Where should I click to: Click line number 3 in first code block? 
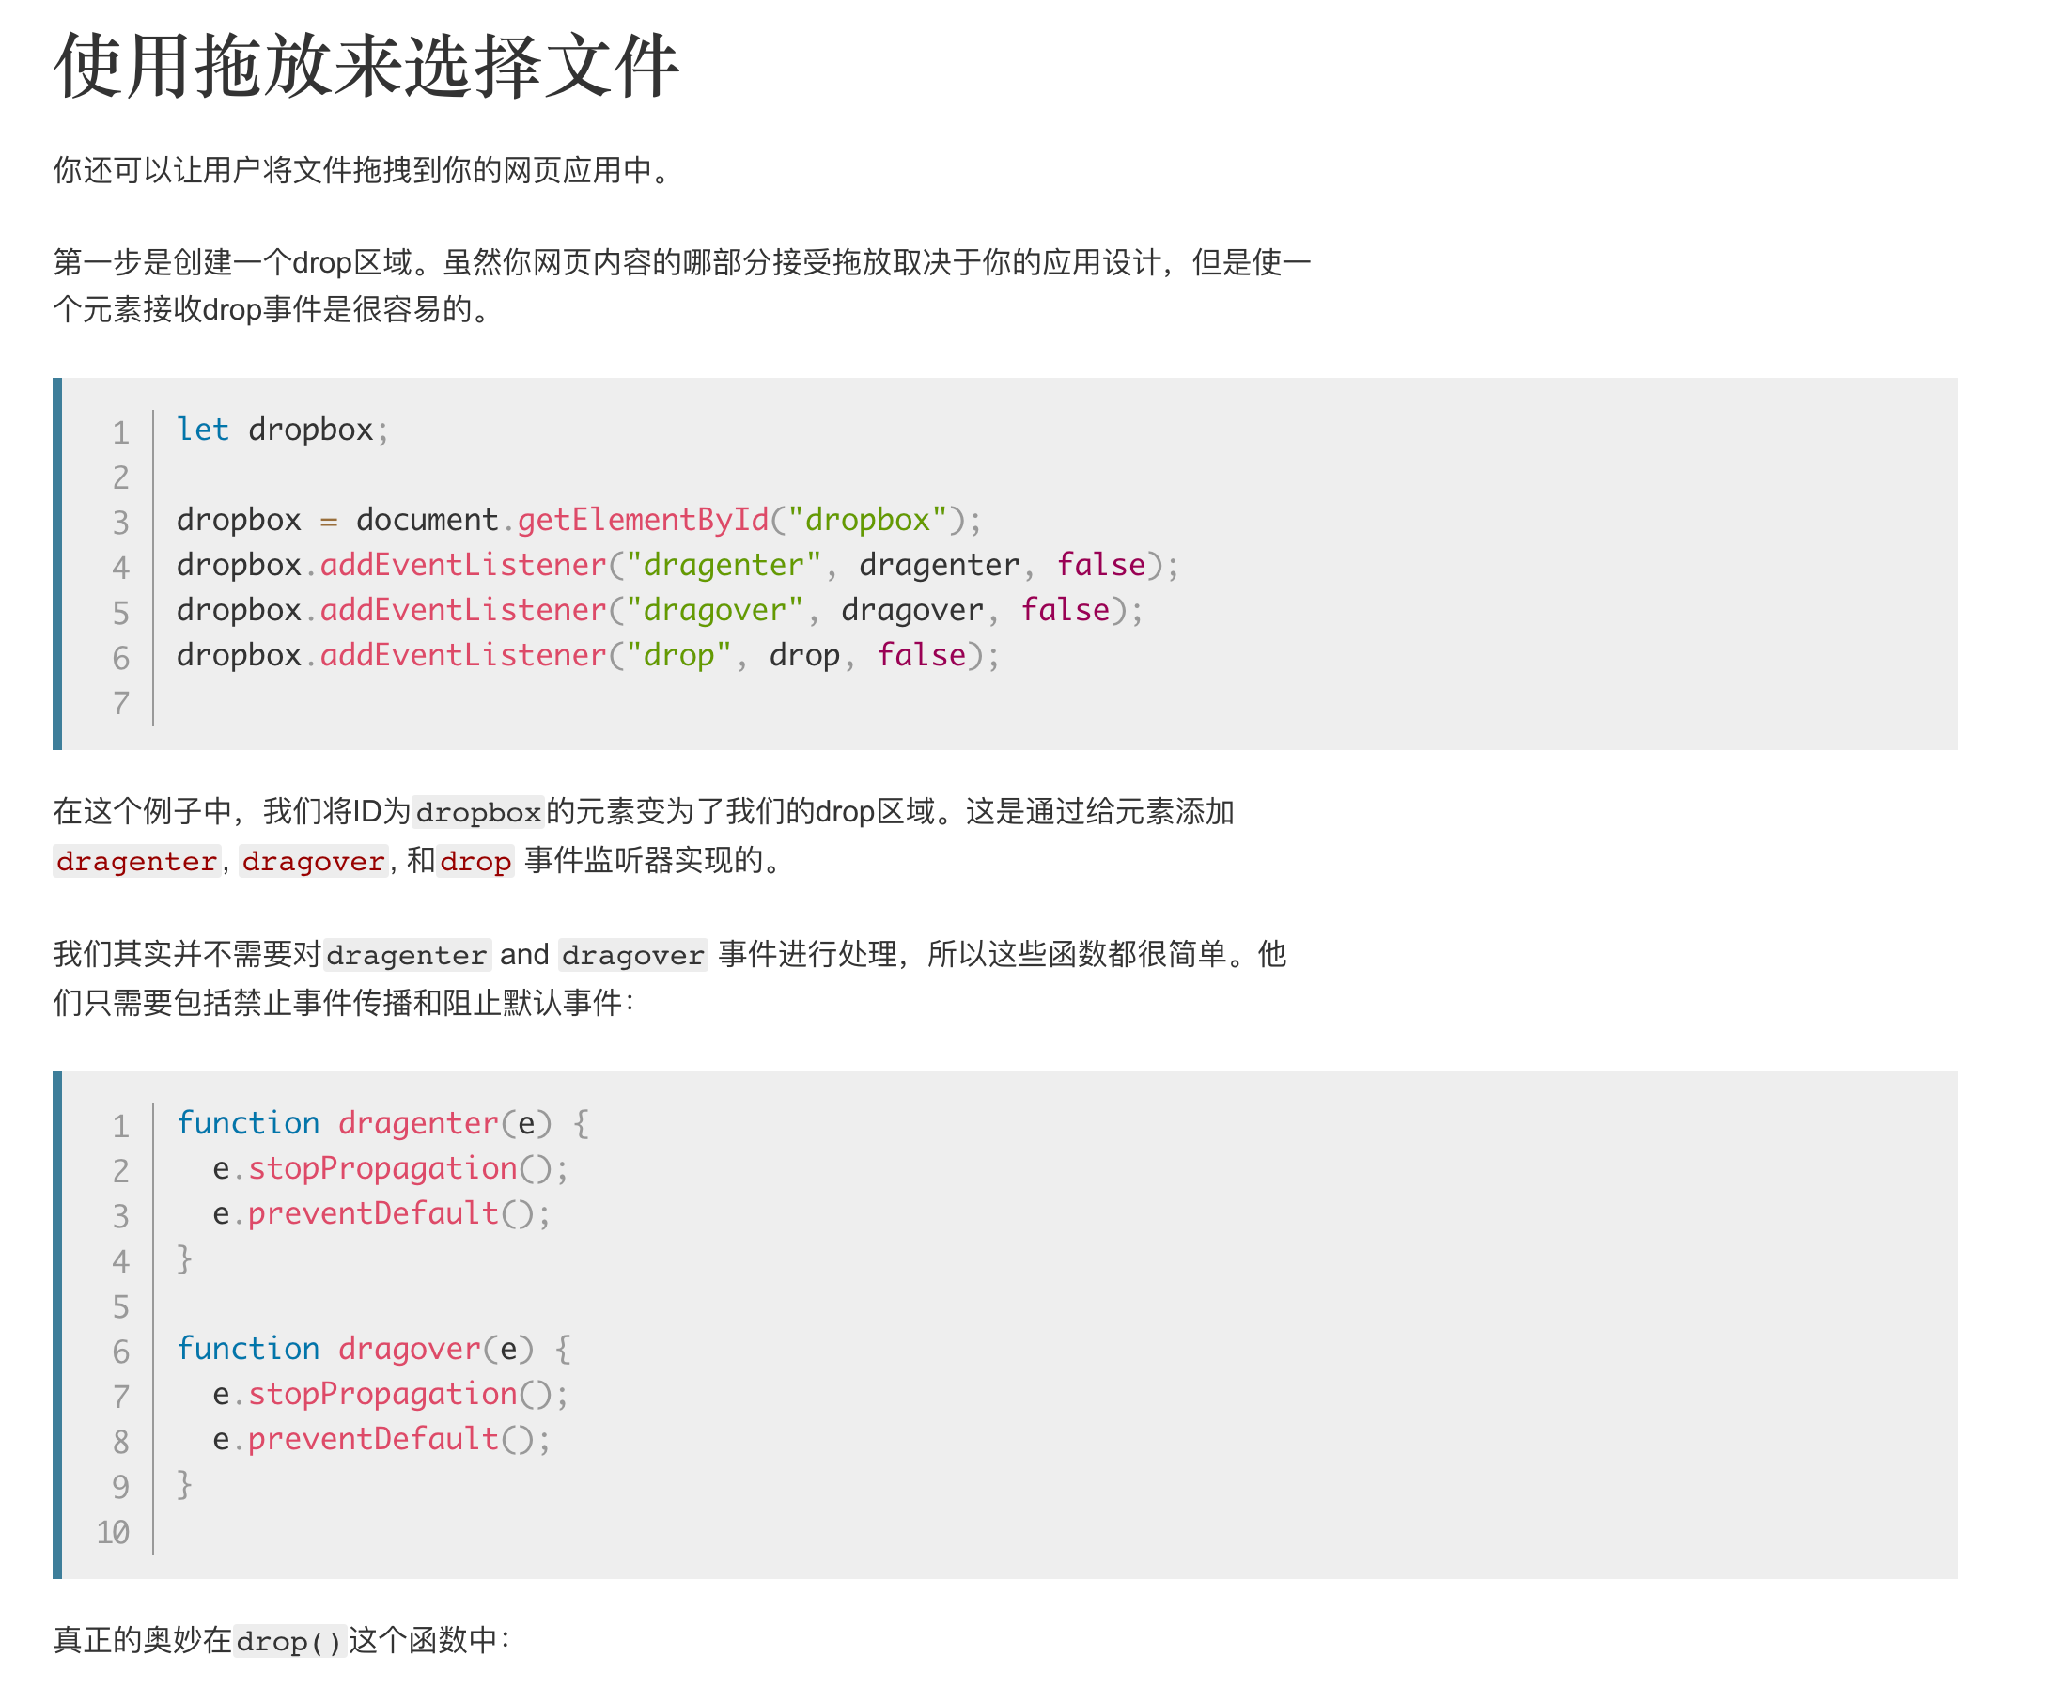(120, 523)
